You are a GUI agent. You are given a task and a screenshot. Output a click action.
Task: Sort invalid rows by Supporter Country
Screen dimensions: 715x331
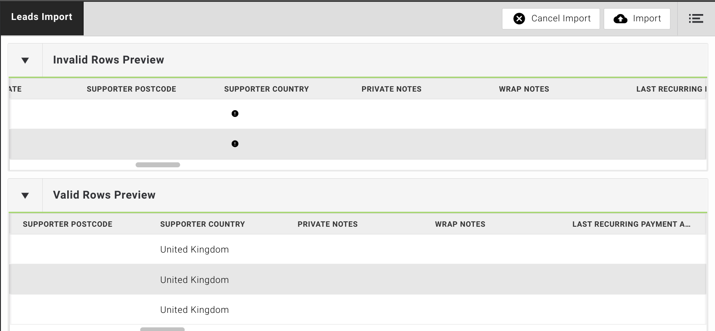coord(266,89)
